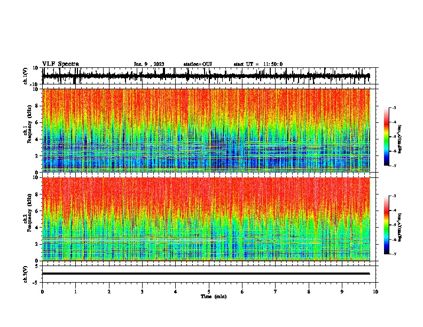Select the "Jan. 9 , 2023" date label
The image size is (423, 327).
149,64
